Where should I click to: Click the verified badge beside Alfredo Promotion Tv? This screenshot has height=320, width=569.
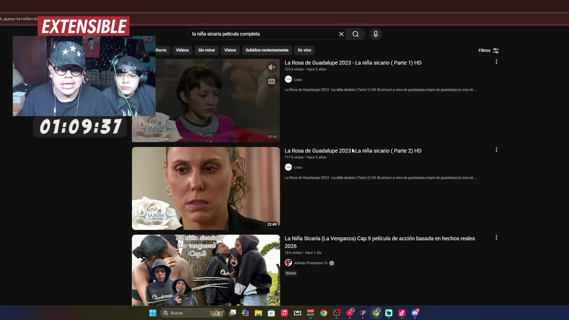click(x=332, y=263)
